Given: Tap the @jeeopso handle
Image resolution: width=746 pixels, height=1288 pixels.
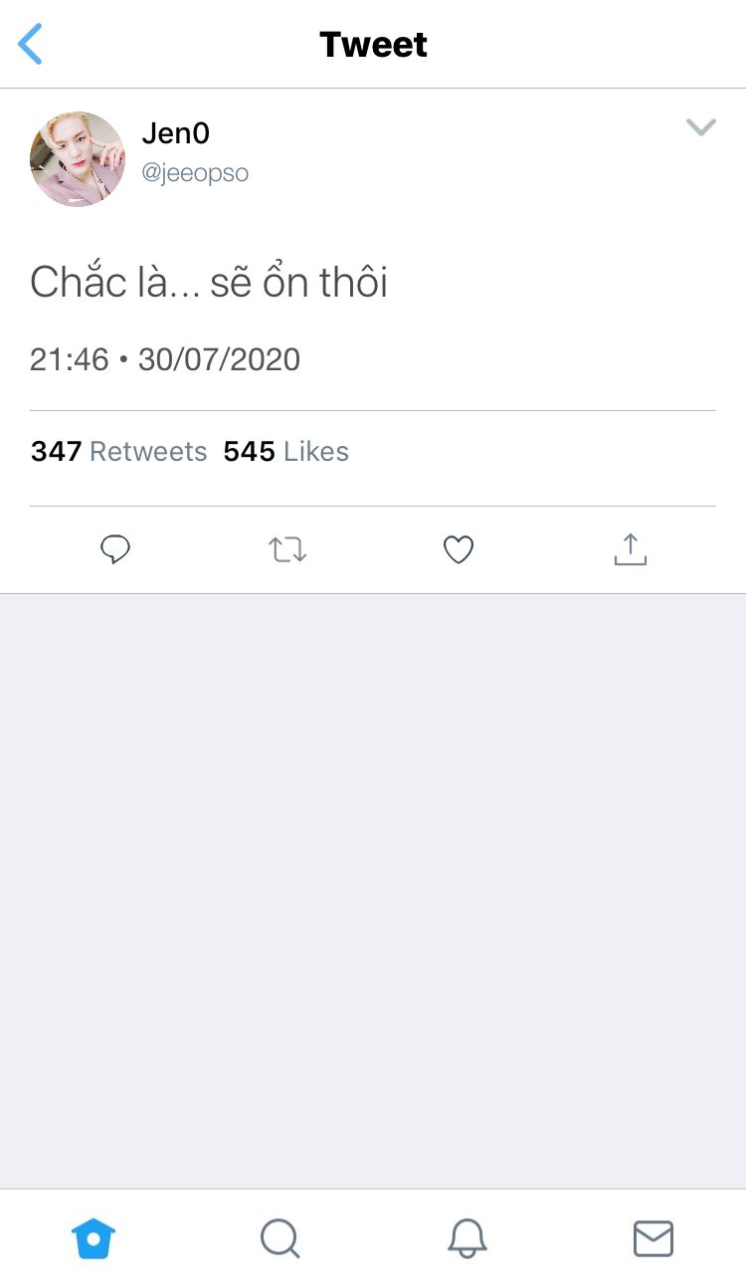Looking at the screenshot, I should coord(195,173).
